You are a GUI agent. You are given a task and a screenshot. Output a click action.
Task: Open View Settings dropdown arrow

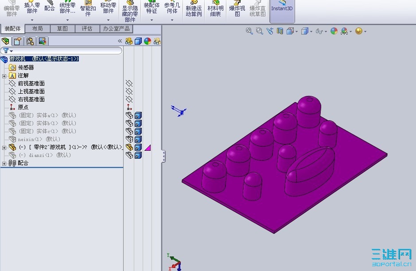pos(365,31)
